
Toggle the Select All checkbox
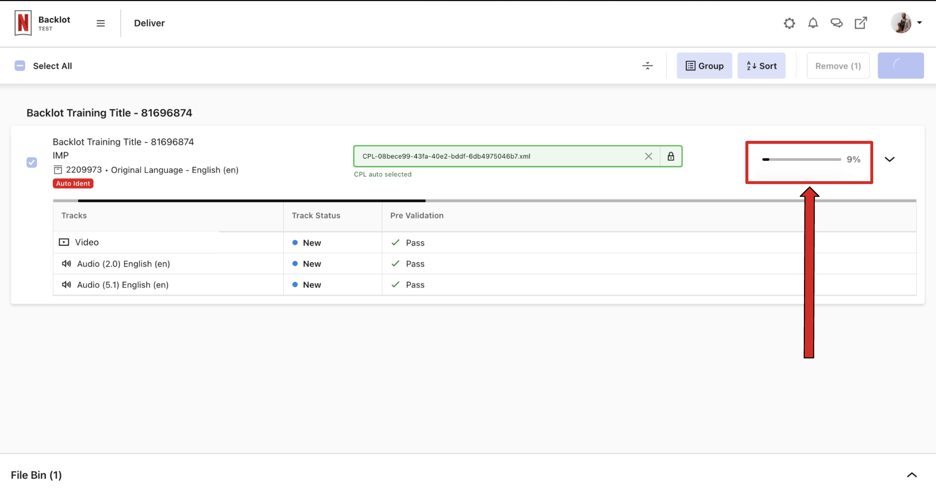[x=20, y=66]
